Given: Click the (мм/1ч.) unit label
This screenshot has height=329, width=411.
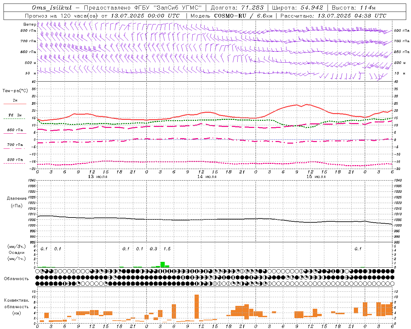Looking at the screenshot, I should point(17,259).
